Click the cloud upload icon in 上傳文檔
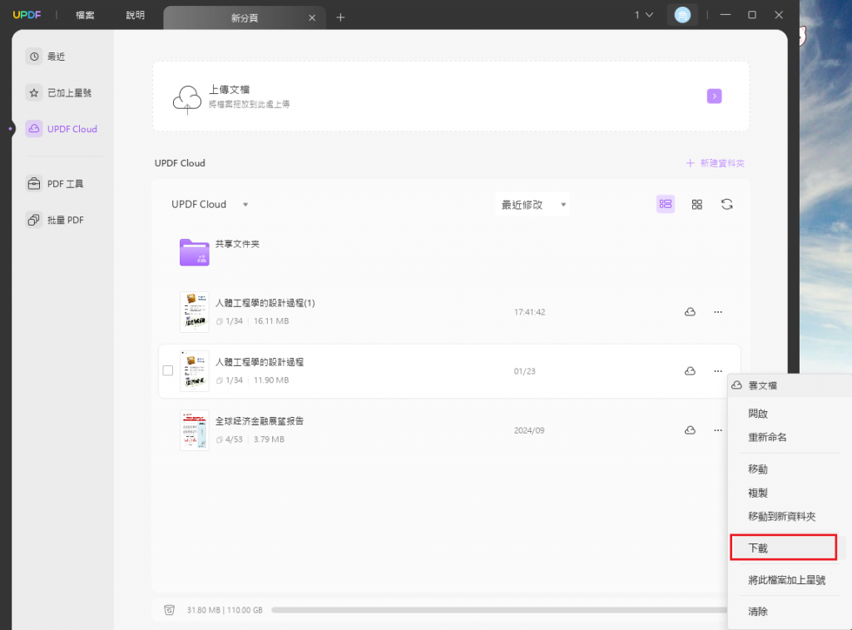Screen dimensions: 852x630 pyautogui.click(x=187, y=100)
